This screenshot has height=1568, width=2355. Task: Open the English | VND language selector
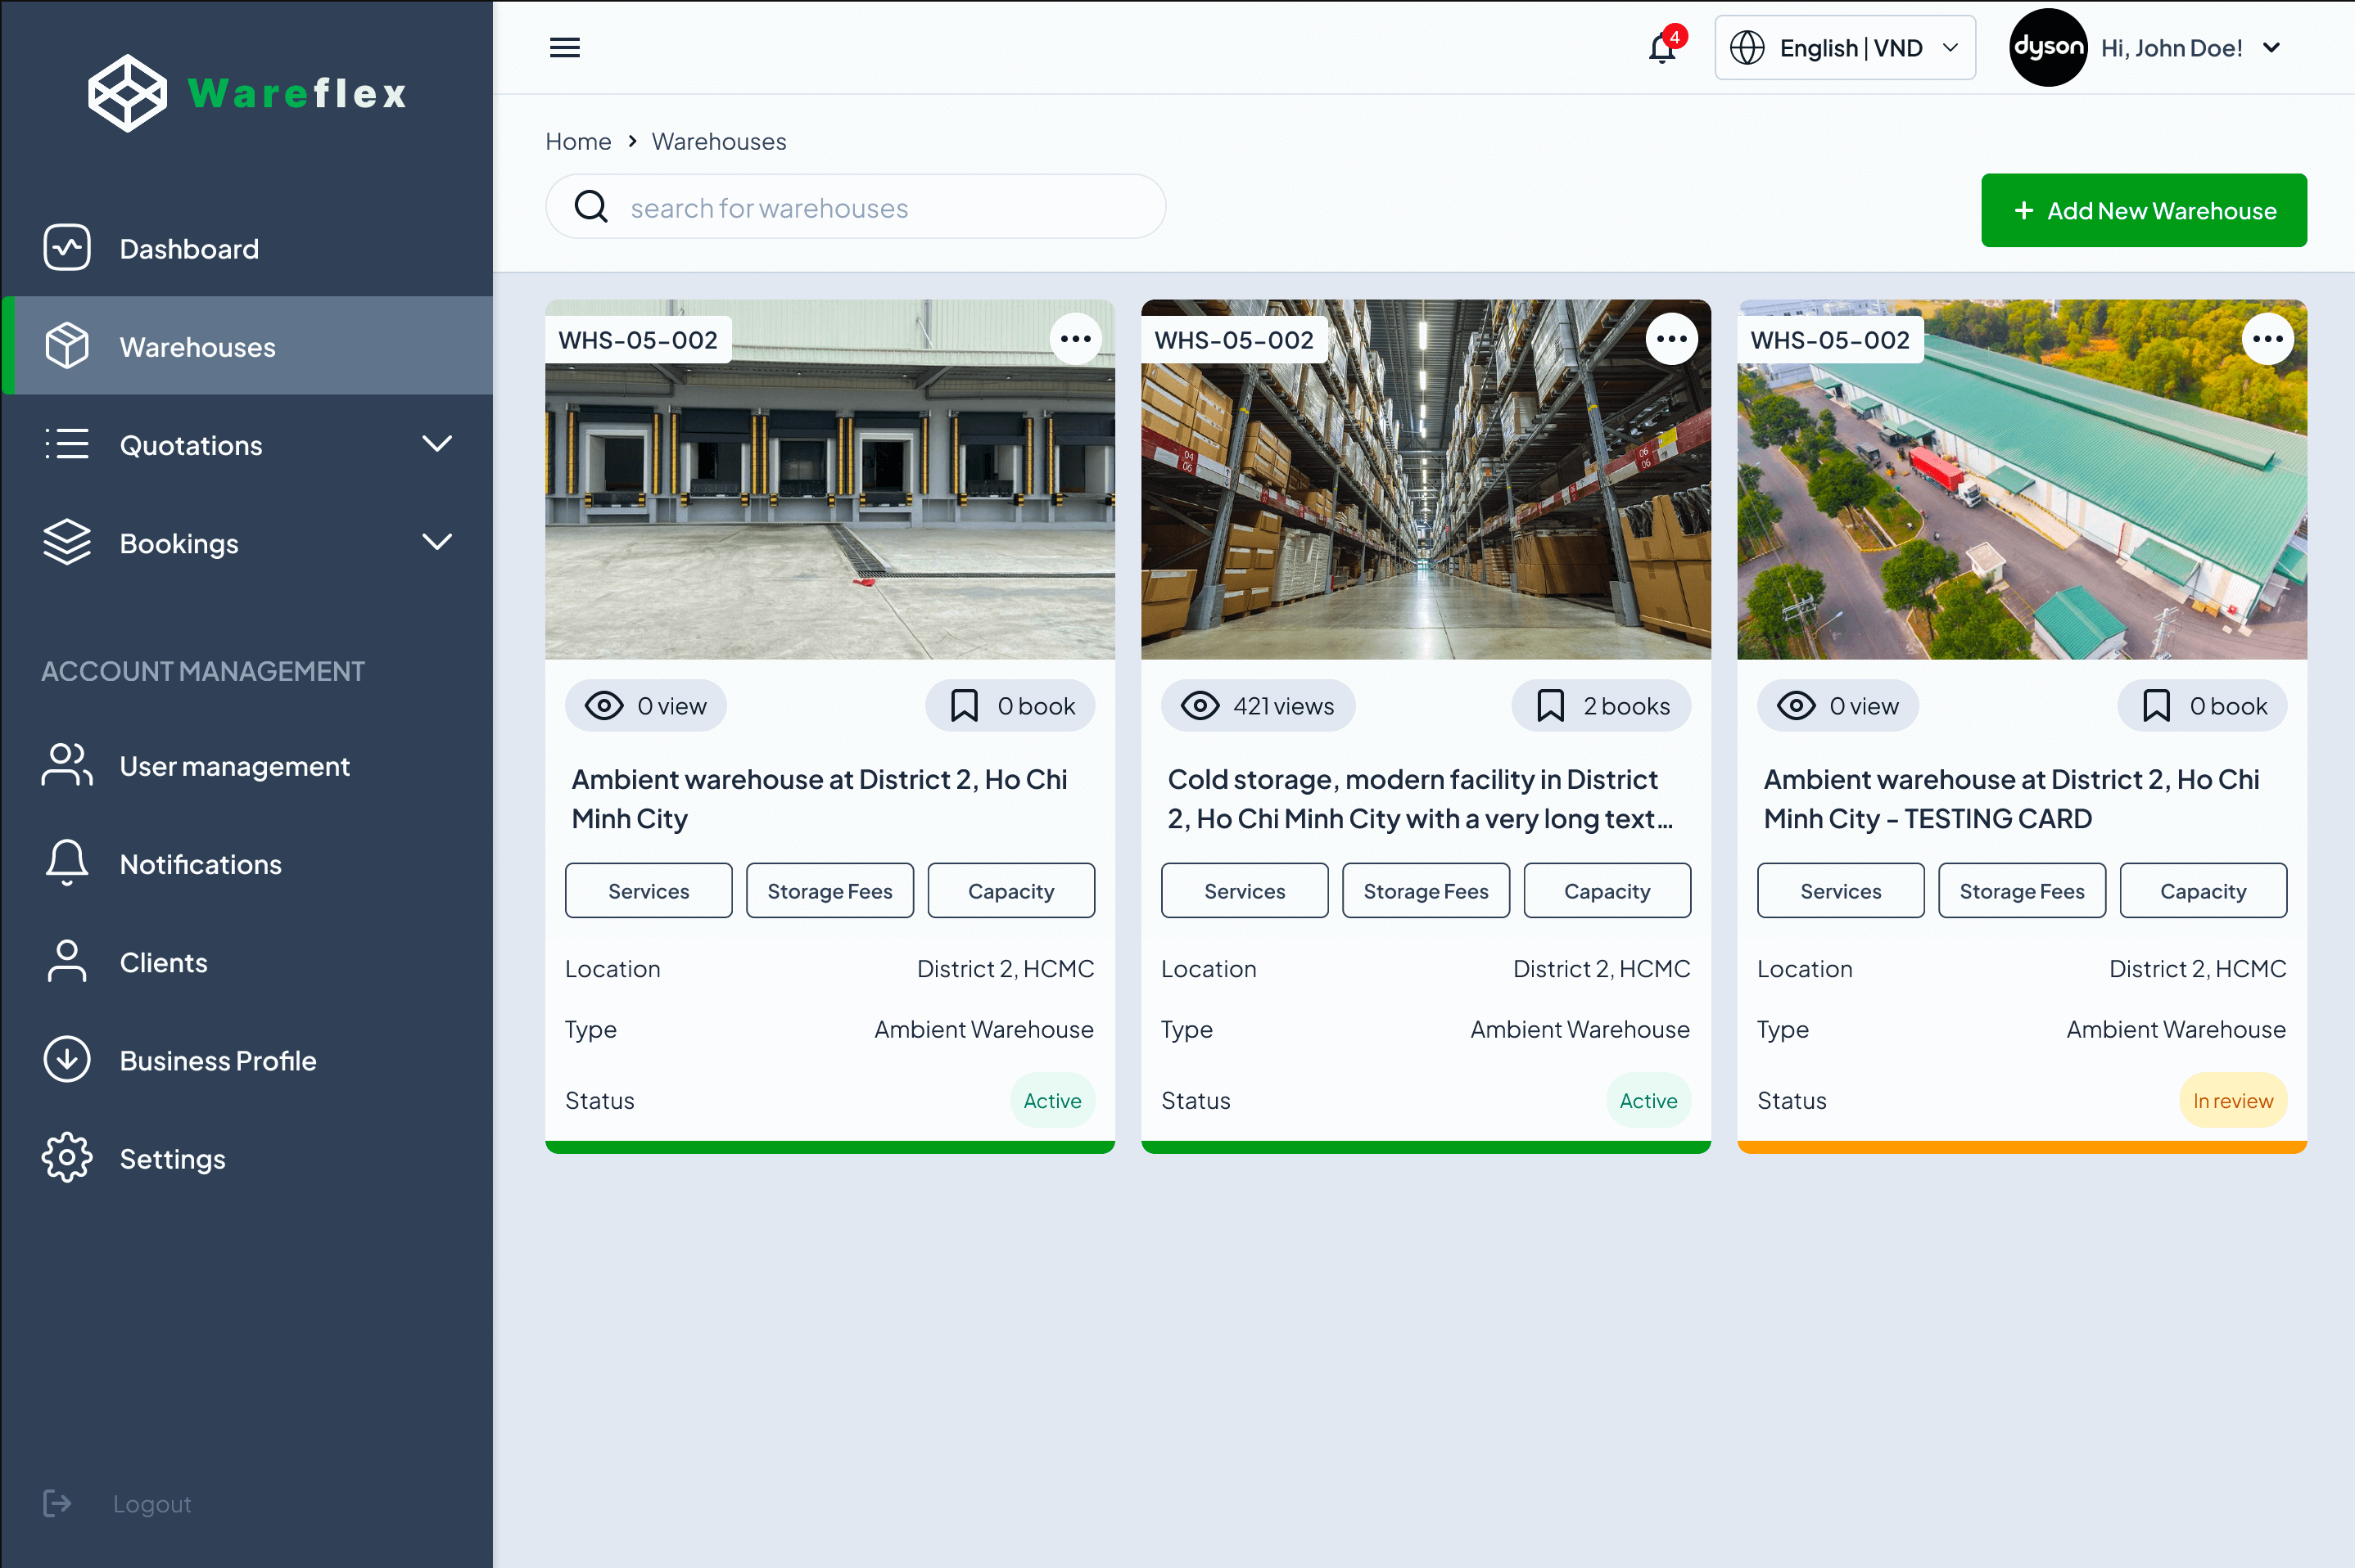coord(1844,47)
